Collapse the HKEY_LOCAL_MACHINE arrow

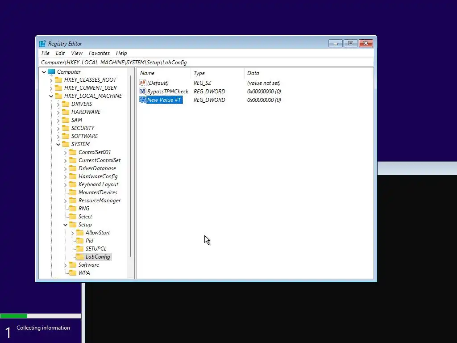click(x=51, y=96)
